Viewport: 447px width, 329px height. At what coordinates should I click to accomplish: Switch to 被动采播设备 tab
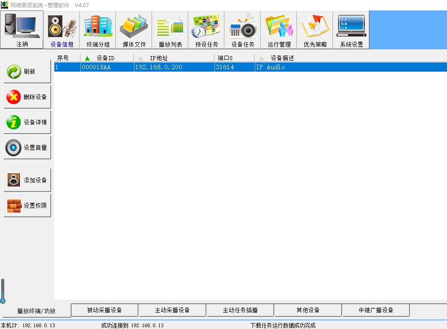[105, 310]
